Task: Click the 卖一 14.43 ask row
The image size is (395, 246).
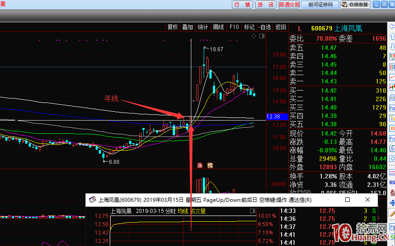Action: click(x=338, y=81)
